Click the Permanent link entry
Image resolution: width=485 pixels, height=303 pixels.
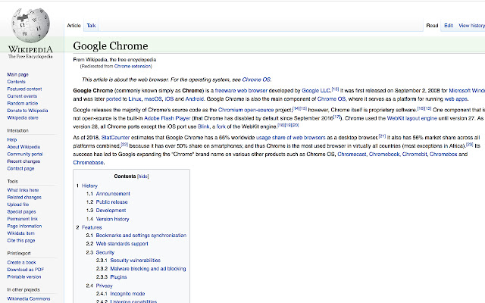click(22, 219)
